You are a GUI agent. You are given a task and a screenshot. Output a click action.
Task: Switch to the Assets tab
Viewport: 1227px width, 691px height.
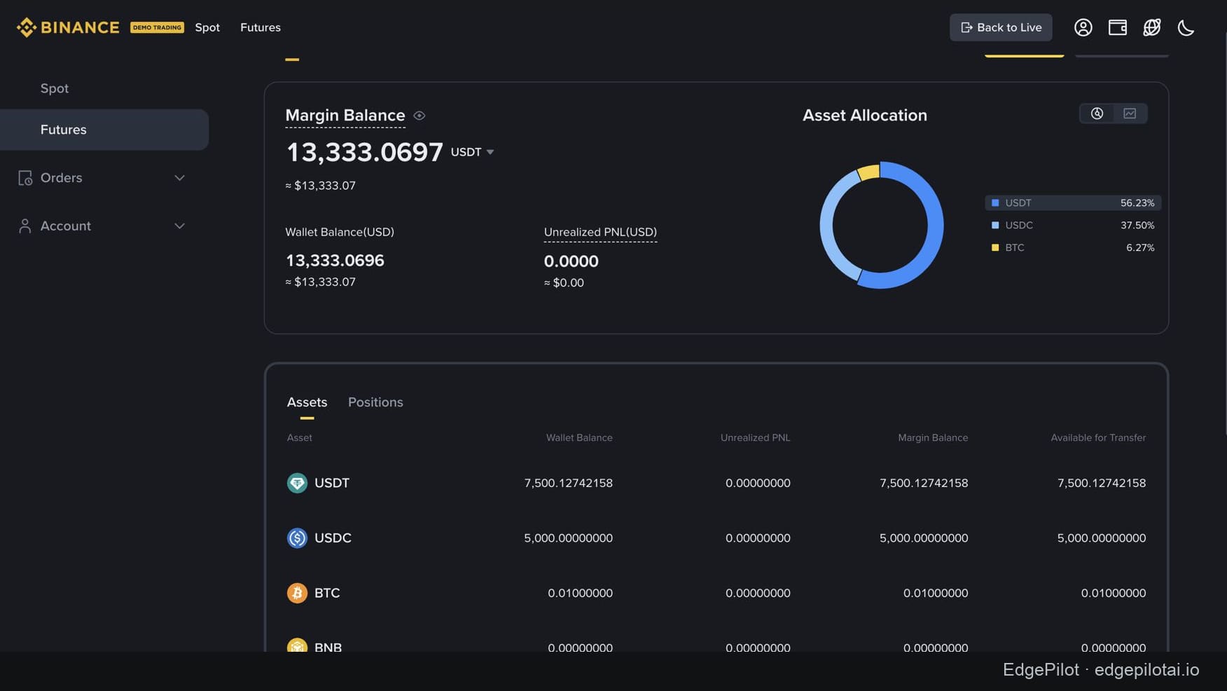(307, 402)
